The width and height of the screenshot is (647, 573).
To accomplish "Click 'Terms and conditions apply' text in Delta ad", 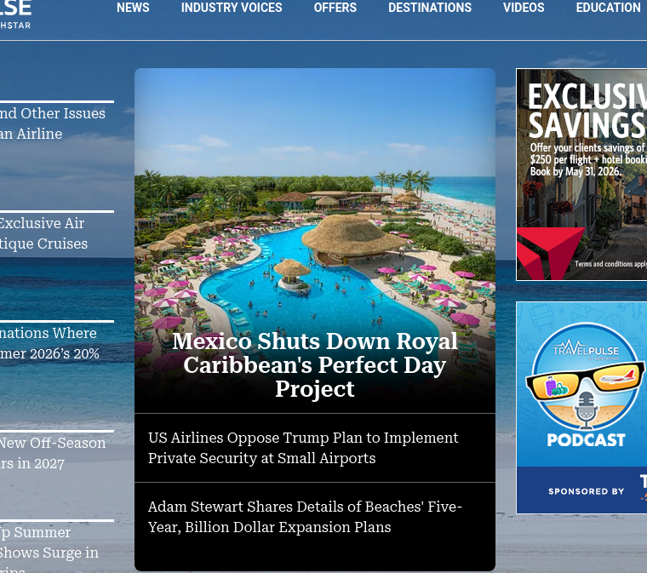I will click(611, 264).
